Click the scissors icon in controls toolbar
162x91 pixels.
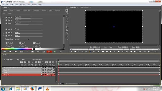[27, 52]
